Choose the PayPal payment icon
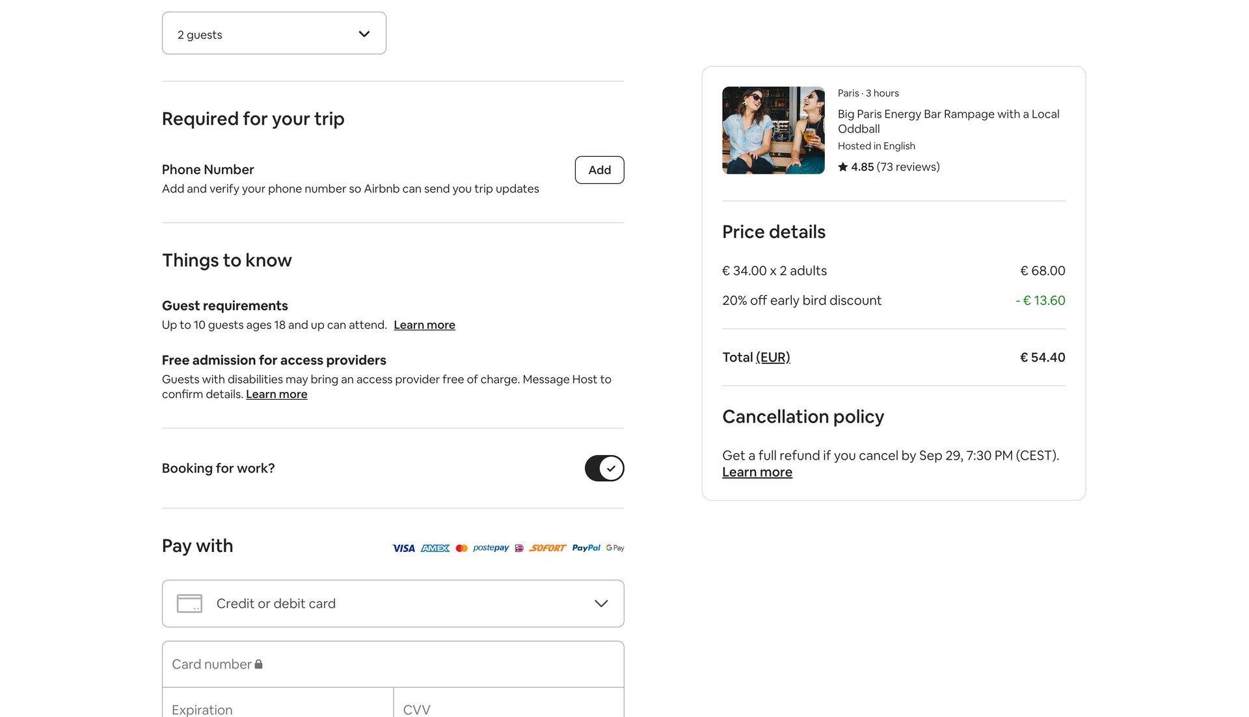 click(586, 548)
